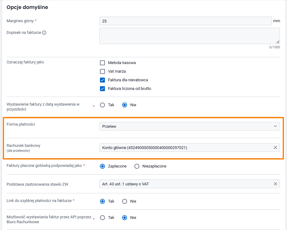Choose Niezapłacone for cash-paid invoices
This screenshot has height=230, width=287.
pos(137,166)
